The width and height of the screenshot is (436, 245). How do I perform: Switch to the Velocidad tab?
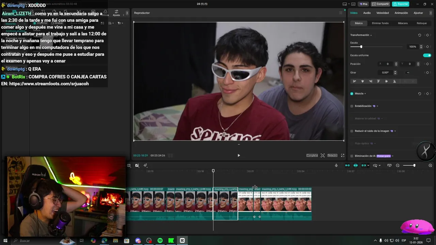click(x=383, y=13)
